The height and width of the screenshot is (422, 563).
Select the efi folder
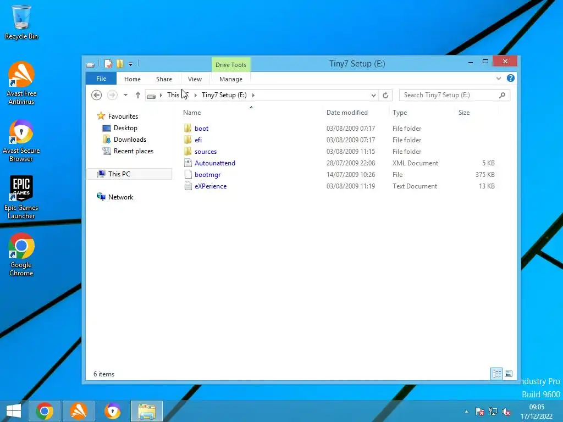click(193, 140)
